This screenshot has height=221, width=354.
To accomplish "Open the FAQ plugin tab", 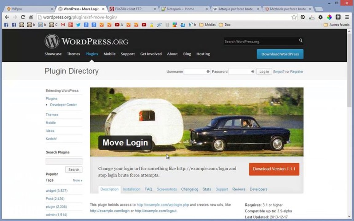I will coord(148,189).
